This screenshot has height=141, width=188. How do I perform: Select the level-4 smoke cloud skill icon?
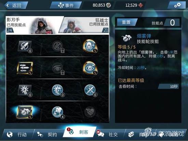tap(58, 112)
